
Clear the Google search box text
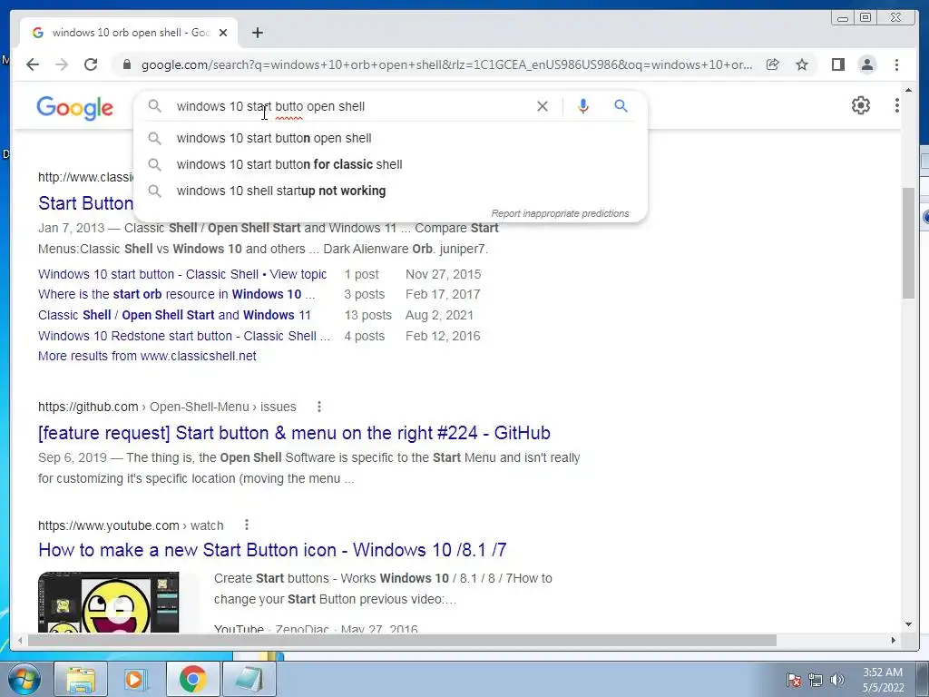coord(543,106)
